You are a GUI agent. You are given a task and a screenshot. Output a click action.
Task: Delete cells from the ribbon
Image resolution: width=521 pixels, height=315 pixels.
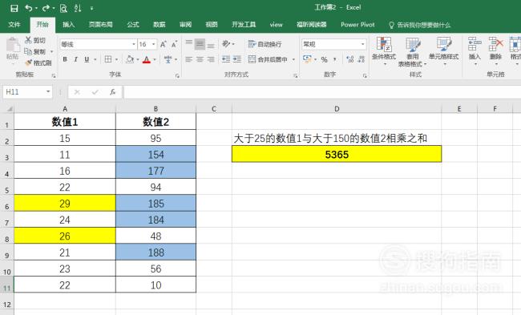495,50
